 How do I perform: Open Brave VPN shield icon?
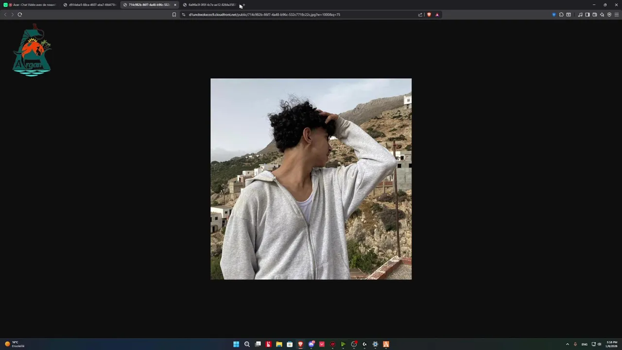[x=609, y=15]
